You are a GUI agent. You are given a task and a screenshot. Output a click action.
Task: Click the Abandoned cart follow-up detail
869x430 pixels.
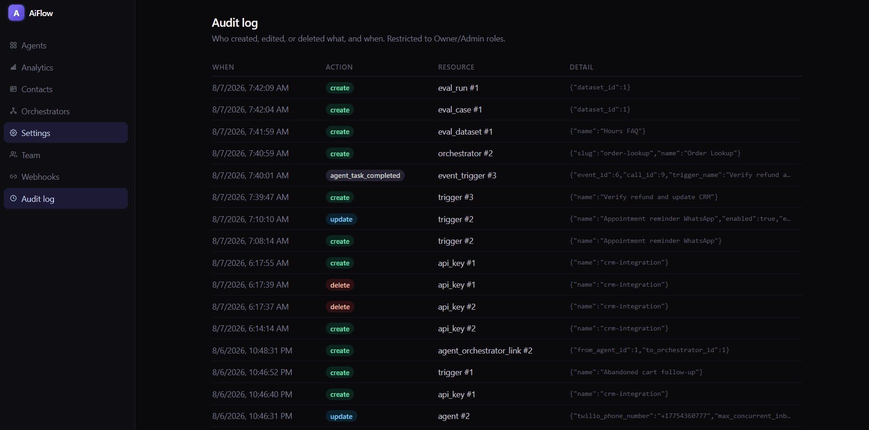[x=636, y=372]
